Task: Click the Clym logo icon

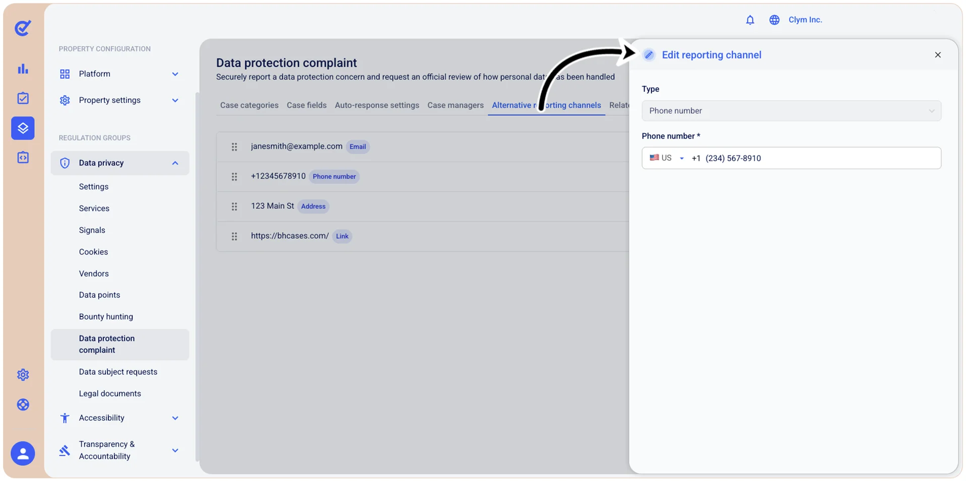Action: coord(23,28)
